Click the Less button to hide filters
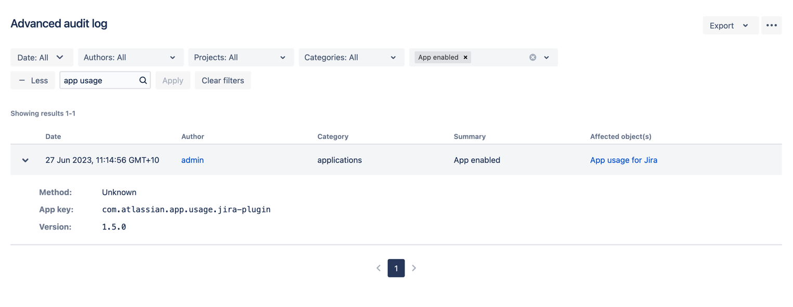 33,81
